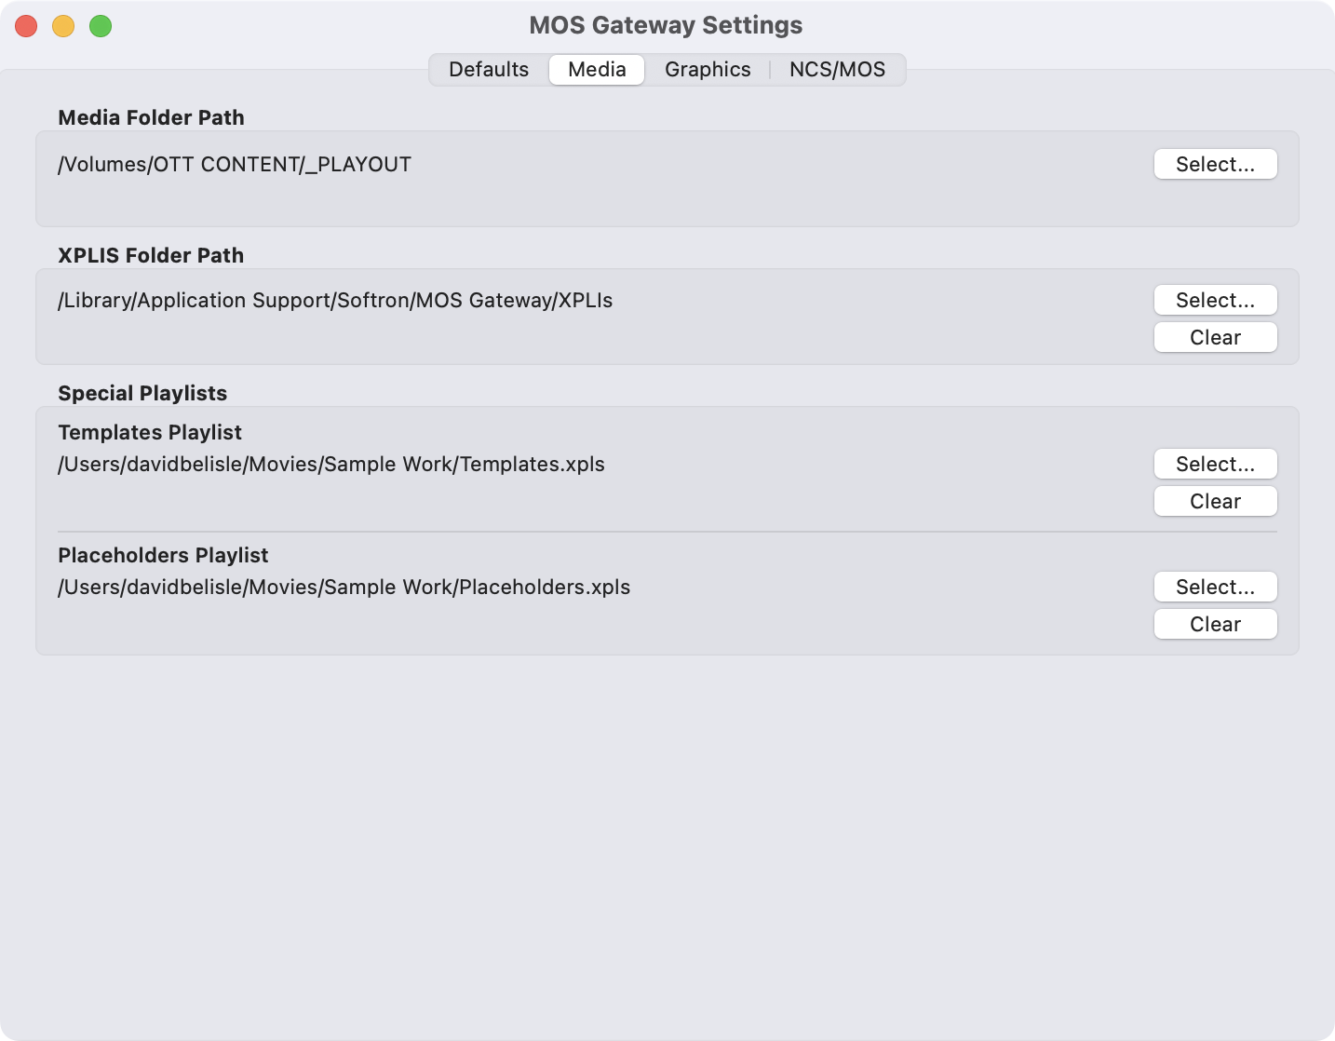This screenshot has height=1041, width=1335.
Task: Click Select for Media Folder Path
Action: [x=1215, y=164]
